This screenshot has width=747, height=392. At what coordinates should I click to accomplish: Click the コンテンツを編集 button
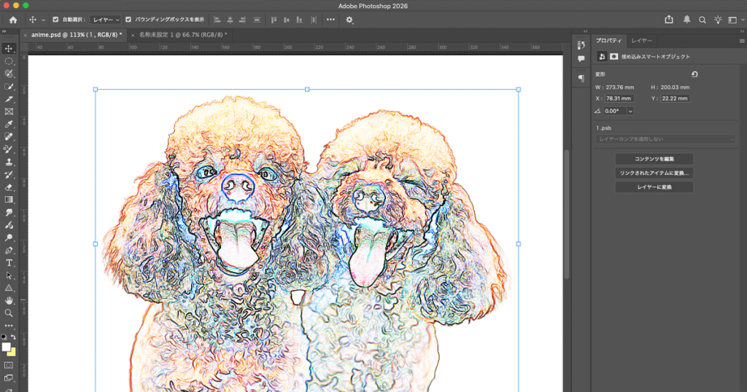click(654, 159)
